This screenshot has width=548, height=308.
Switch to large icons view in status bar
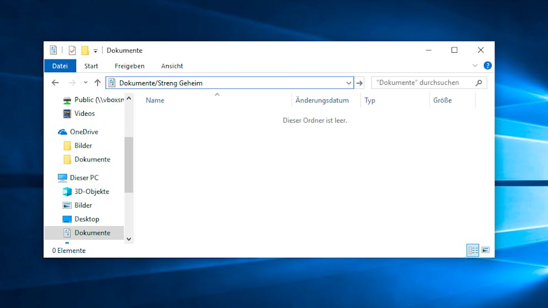tap(486, 250)
